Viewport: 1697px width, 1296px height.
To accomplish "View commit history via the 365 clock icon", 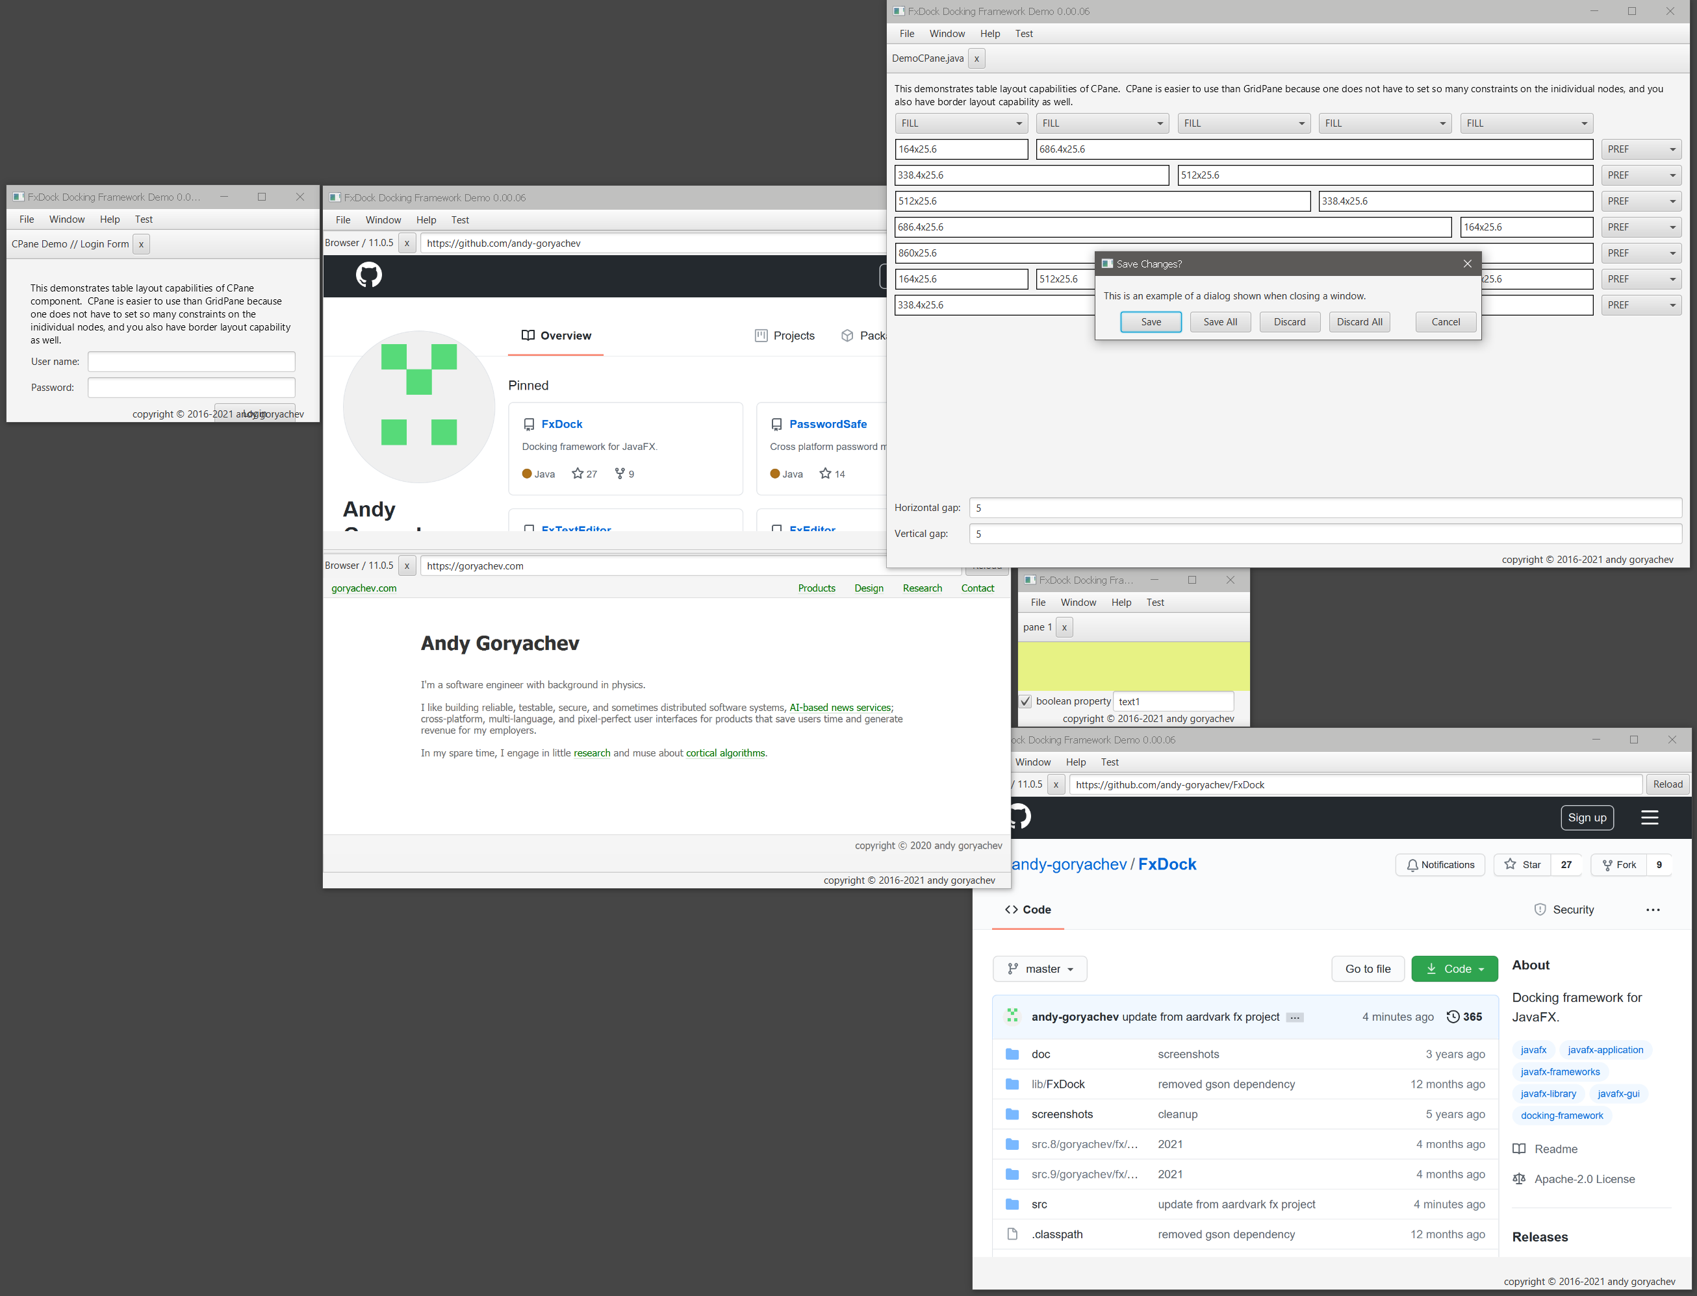I will click(x=1454, y=1017).
